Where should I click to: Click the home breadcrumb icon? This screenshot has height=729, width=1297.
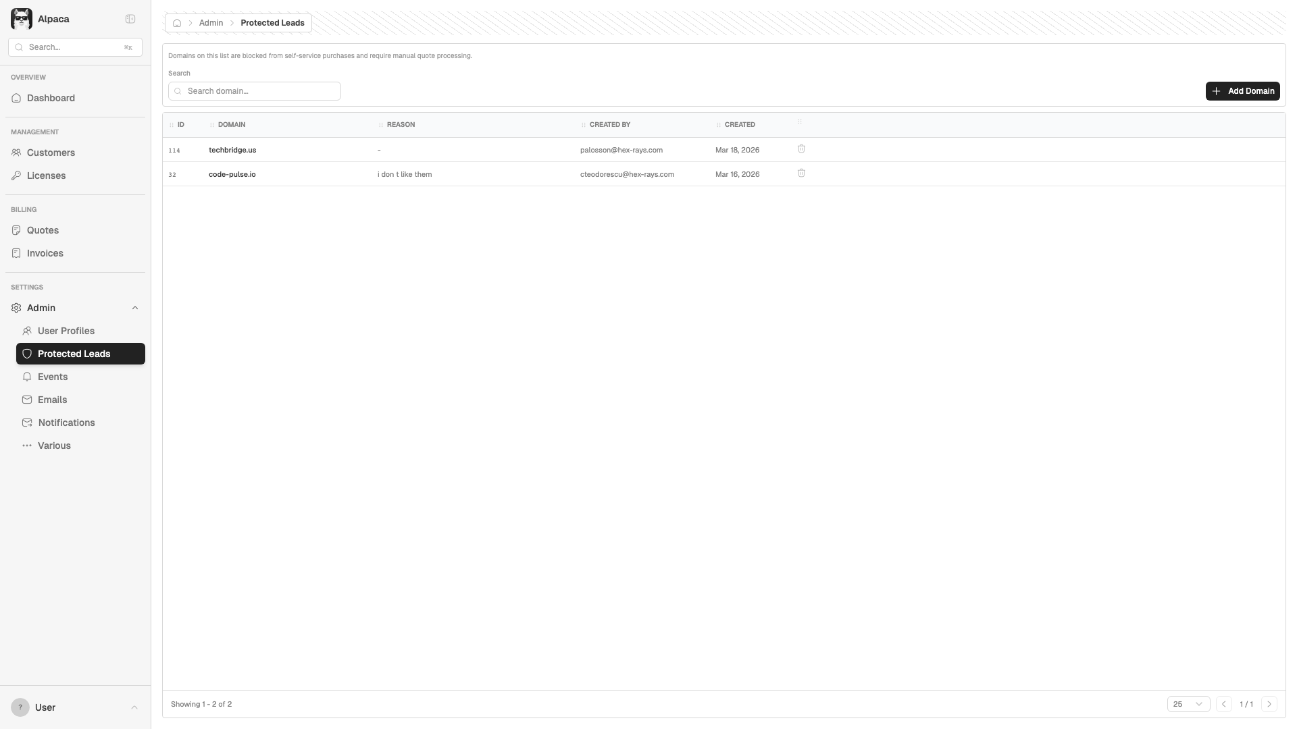(177, 23)
